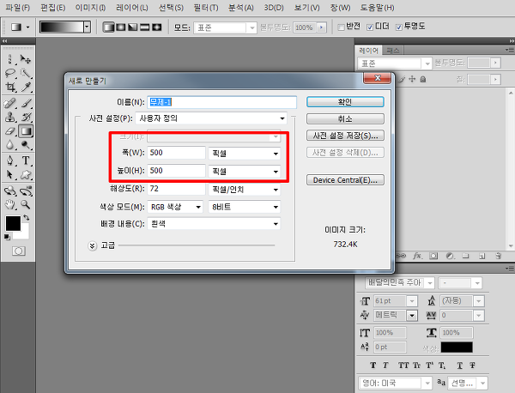515x393 pixels.
Task: Open the width unit 픽셀 dropdown
Action: [x=245, y=154]
